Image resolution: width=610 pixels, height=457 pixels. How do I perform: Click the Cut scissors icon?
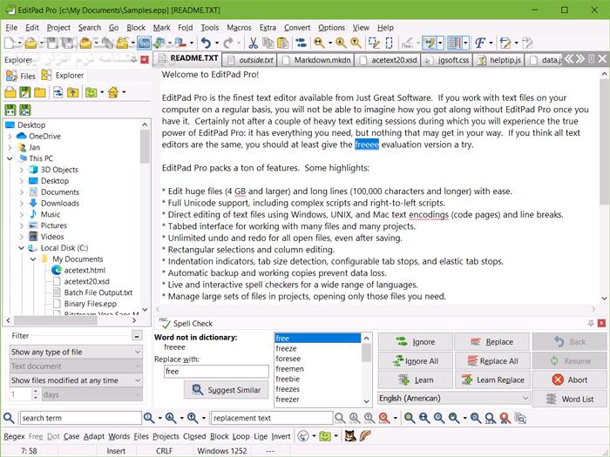tap(252, 43)
